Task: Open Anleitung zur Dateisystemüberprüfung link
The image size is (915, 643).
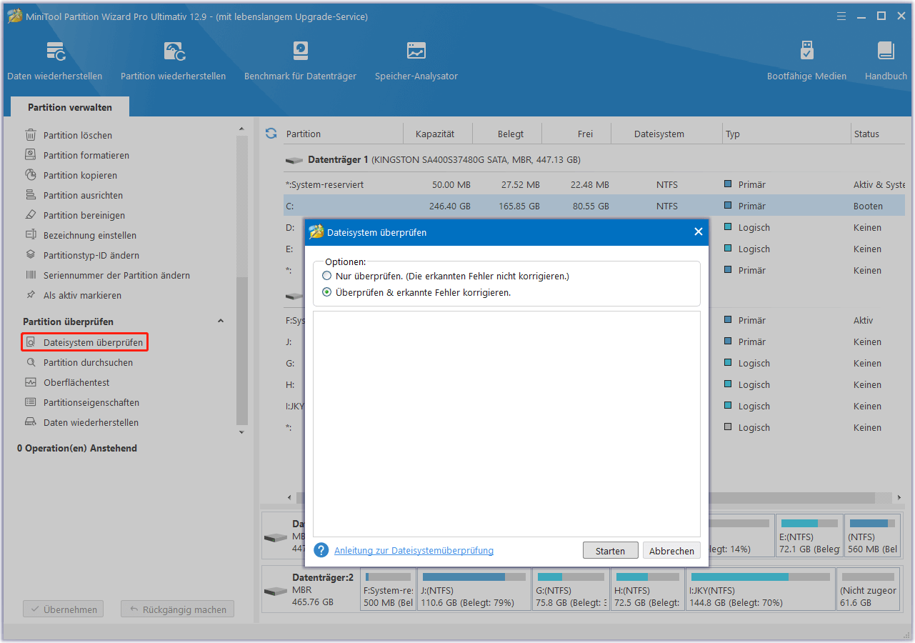Action: tap(414, 550)
